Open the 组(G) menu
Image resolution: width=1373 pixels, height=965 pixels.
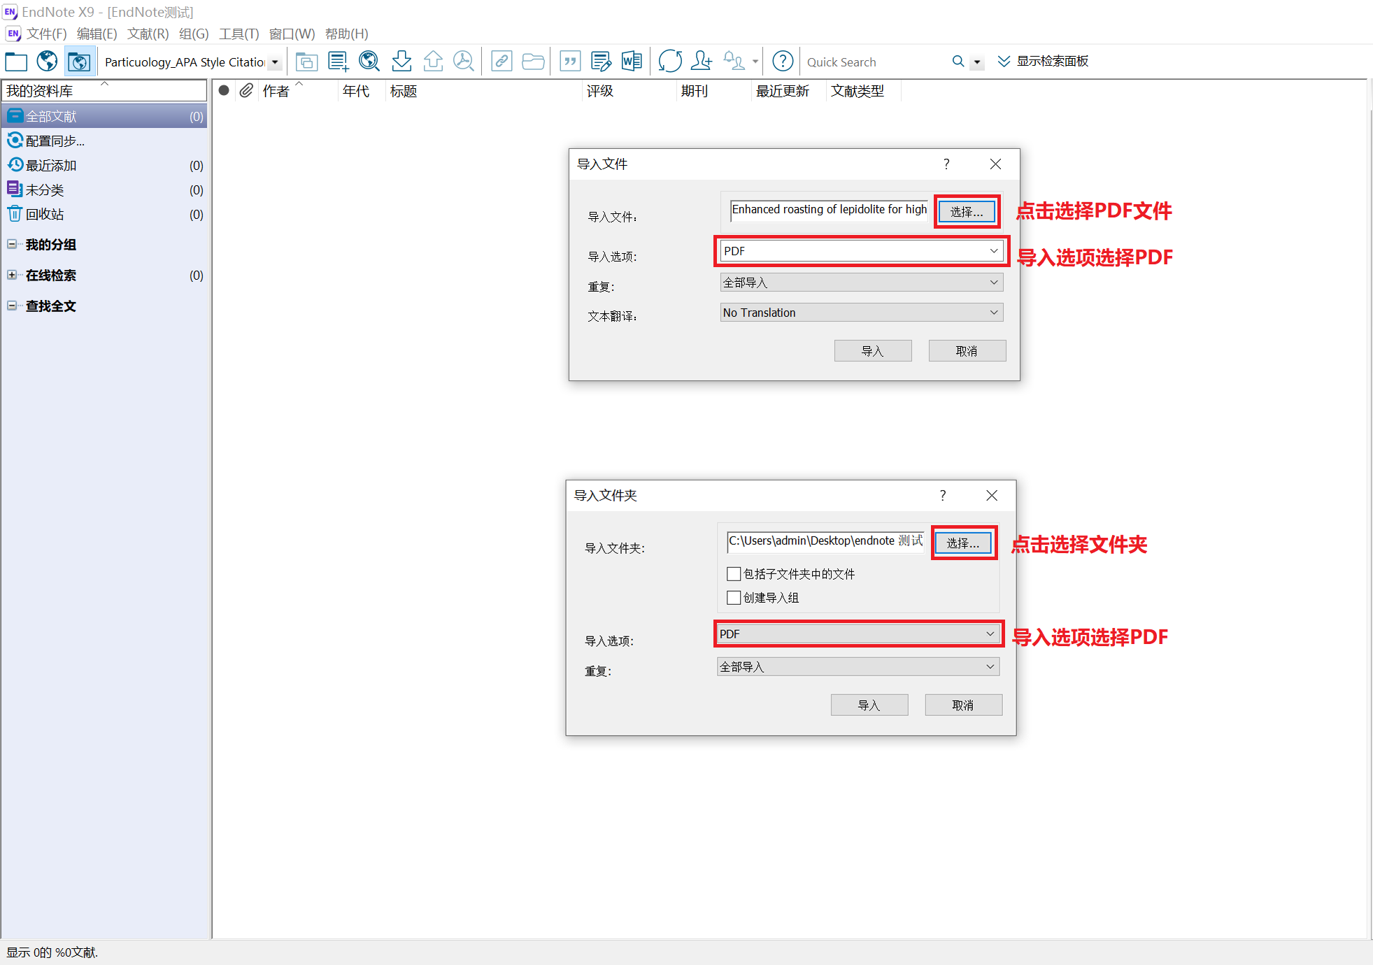coord(194,34)
